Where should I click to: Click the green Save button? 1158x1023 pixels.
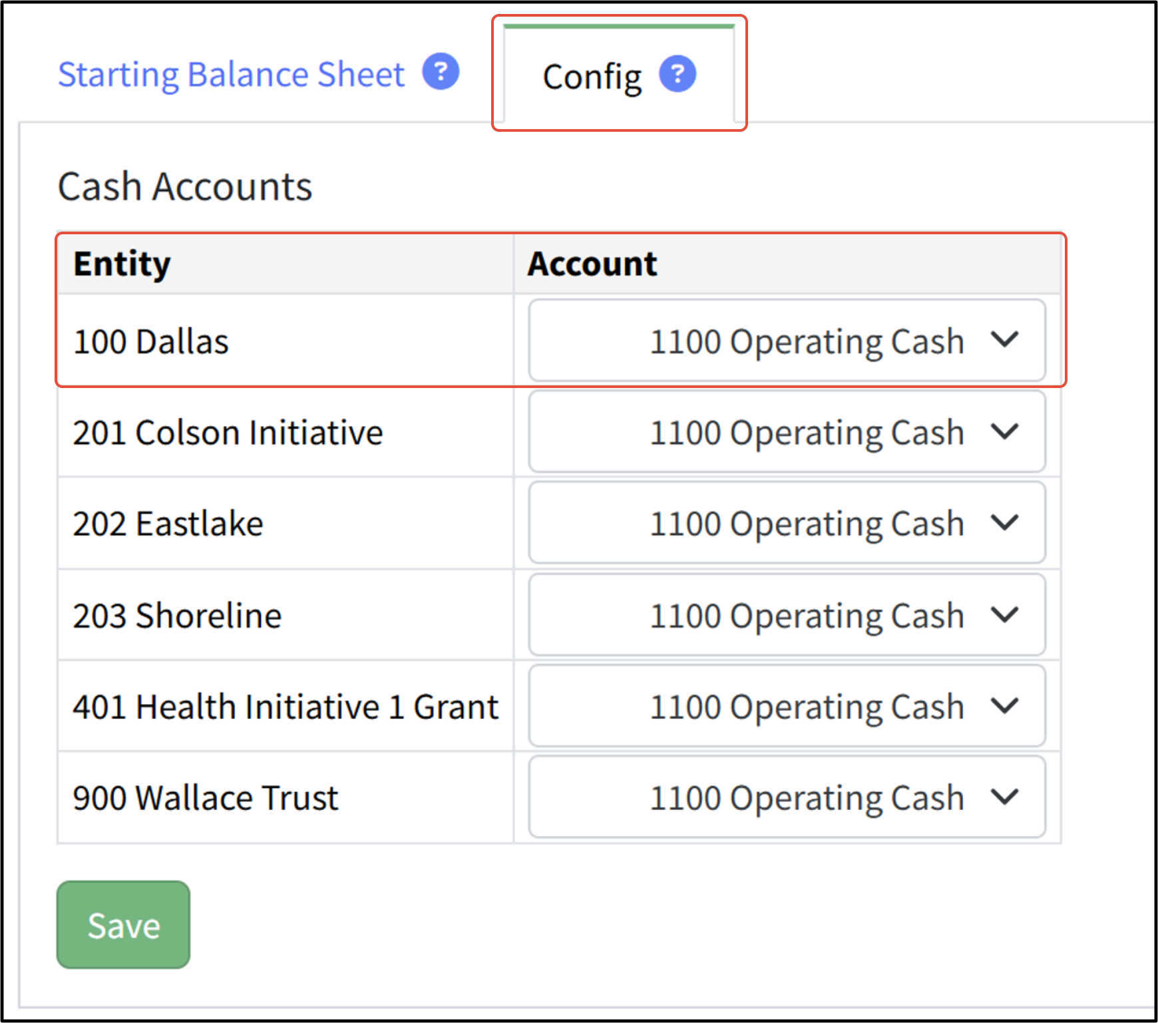coord(123,924)
